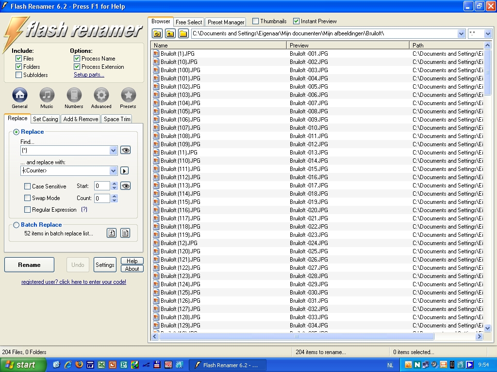Image resolution: width=497 pixels, height=372 pixels.
Task: Enable Swap Mode
Action: click(28, 198)
